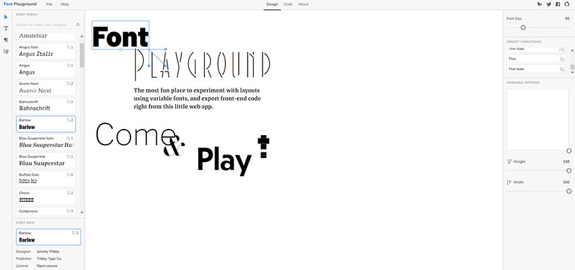Select the ampersand glyph on canvas
This screenshot has height=270, width=575.
pos(172,146)
